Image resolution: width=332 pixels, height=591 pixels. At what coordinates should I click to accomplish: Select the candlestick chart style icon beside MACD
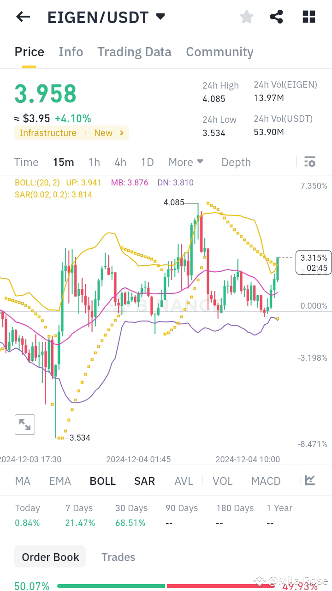click(309, 481)
